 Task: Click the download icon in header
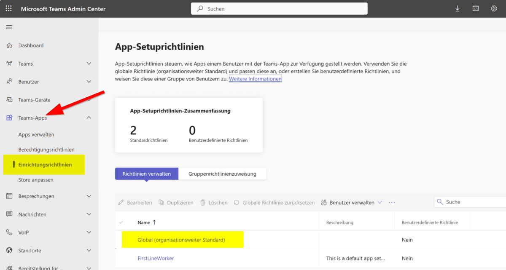point(458,9)
